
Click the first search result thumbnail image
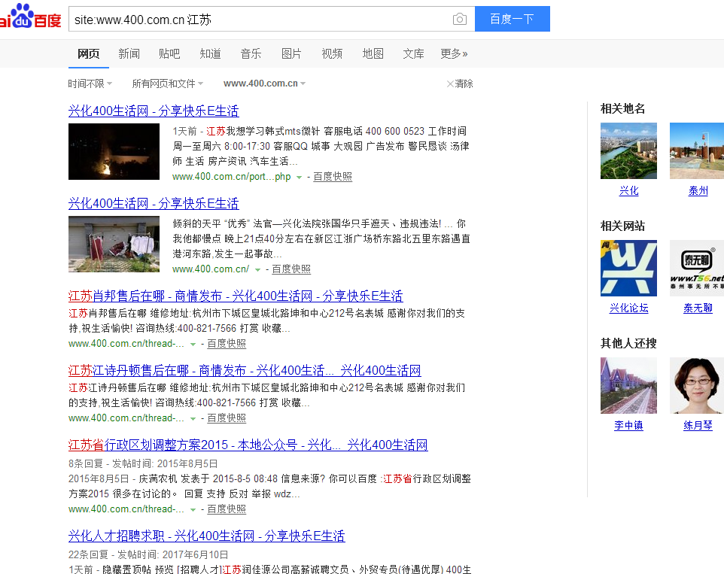[114, 151]
